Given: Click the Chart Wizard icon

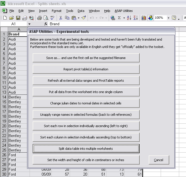Looking at the screenshot, I should (144, 18).
